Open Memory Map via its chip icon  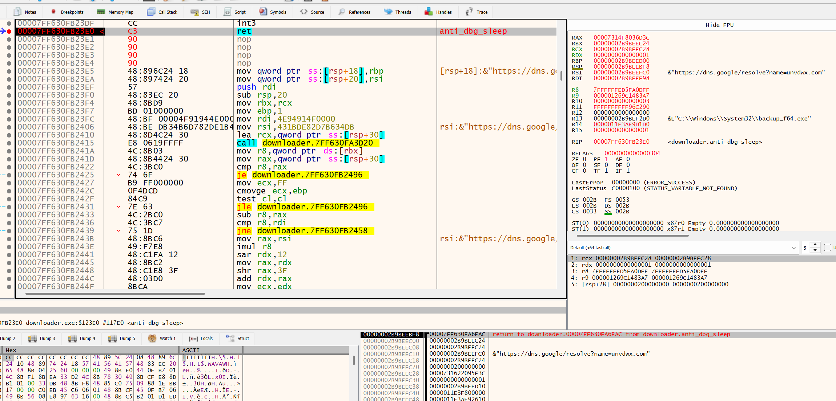(101, 12)
